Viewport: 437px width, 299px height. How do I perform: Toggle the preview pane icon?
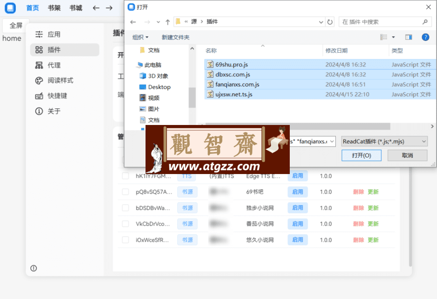(x=408, y=37)
